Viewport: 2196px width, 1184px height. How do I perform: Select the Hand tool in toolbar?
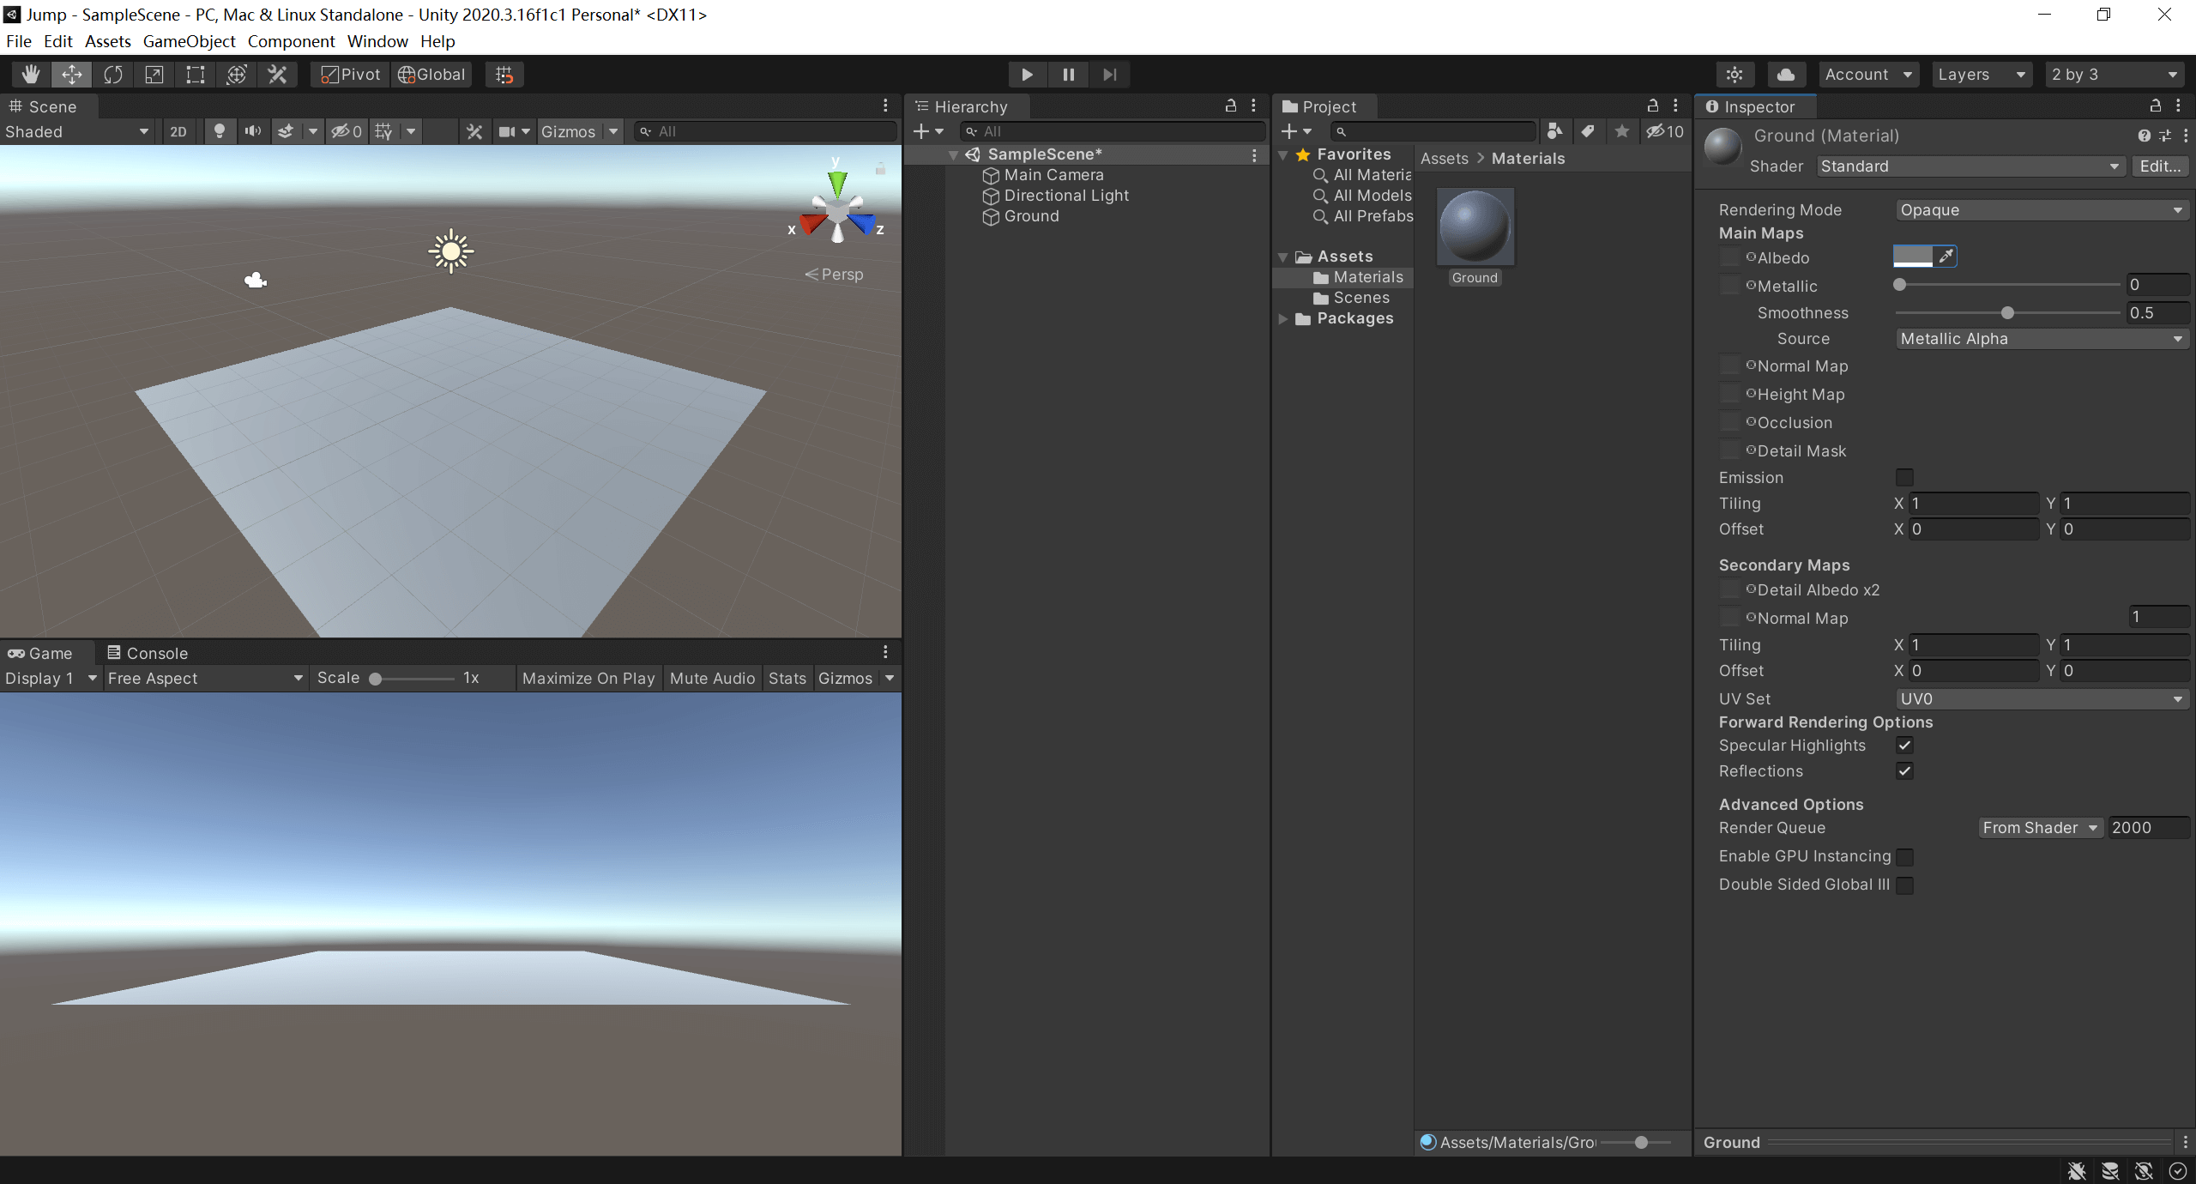(31, 75)
